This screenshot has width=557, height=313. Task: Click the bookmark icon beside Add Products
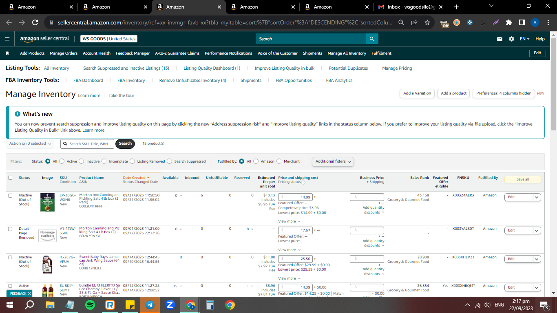point(7,53)
